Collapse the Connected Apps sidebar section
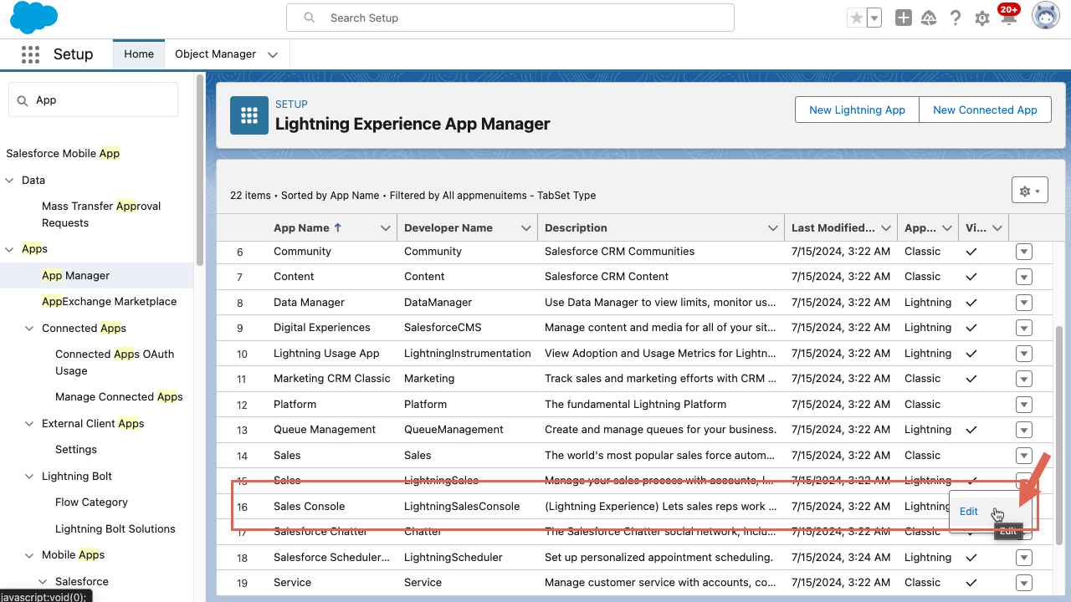The image size is (1071, 602). coord(30,329)
